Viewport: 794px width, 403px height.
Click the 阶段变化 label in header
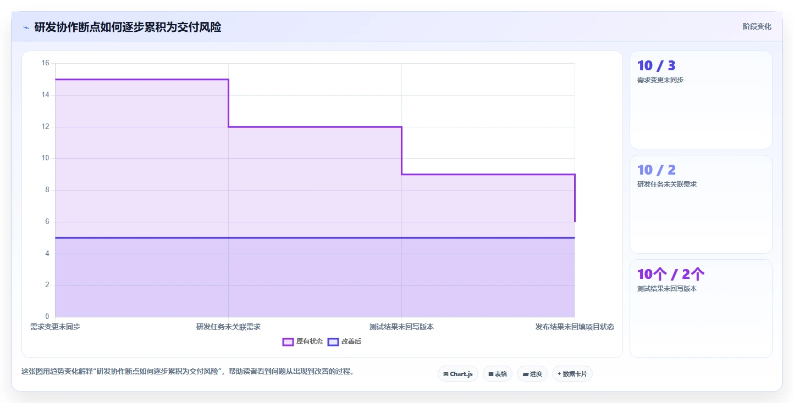[757, 26]
